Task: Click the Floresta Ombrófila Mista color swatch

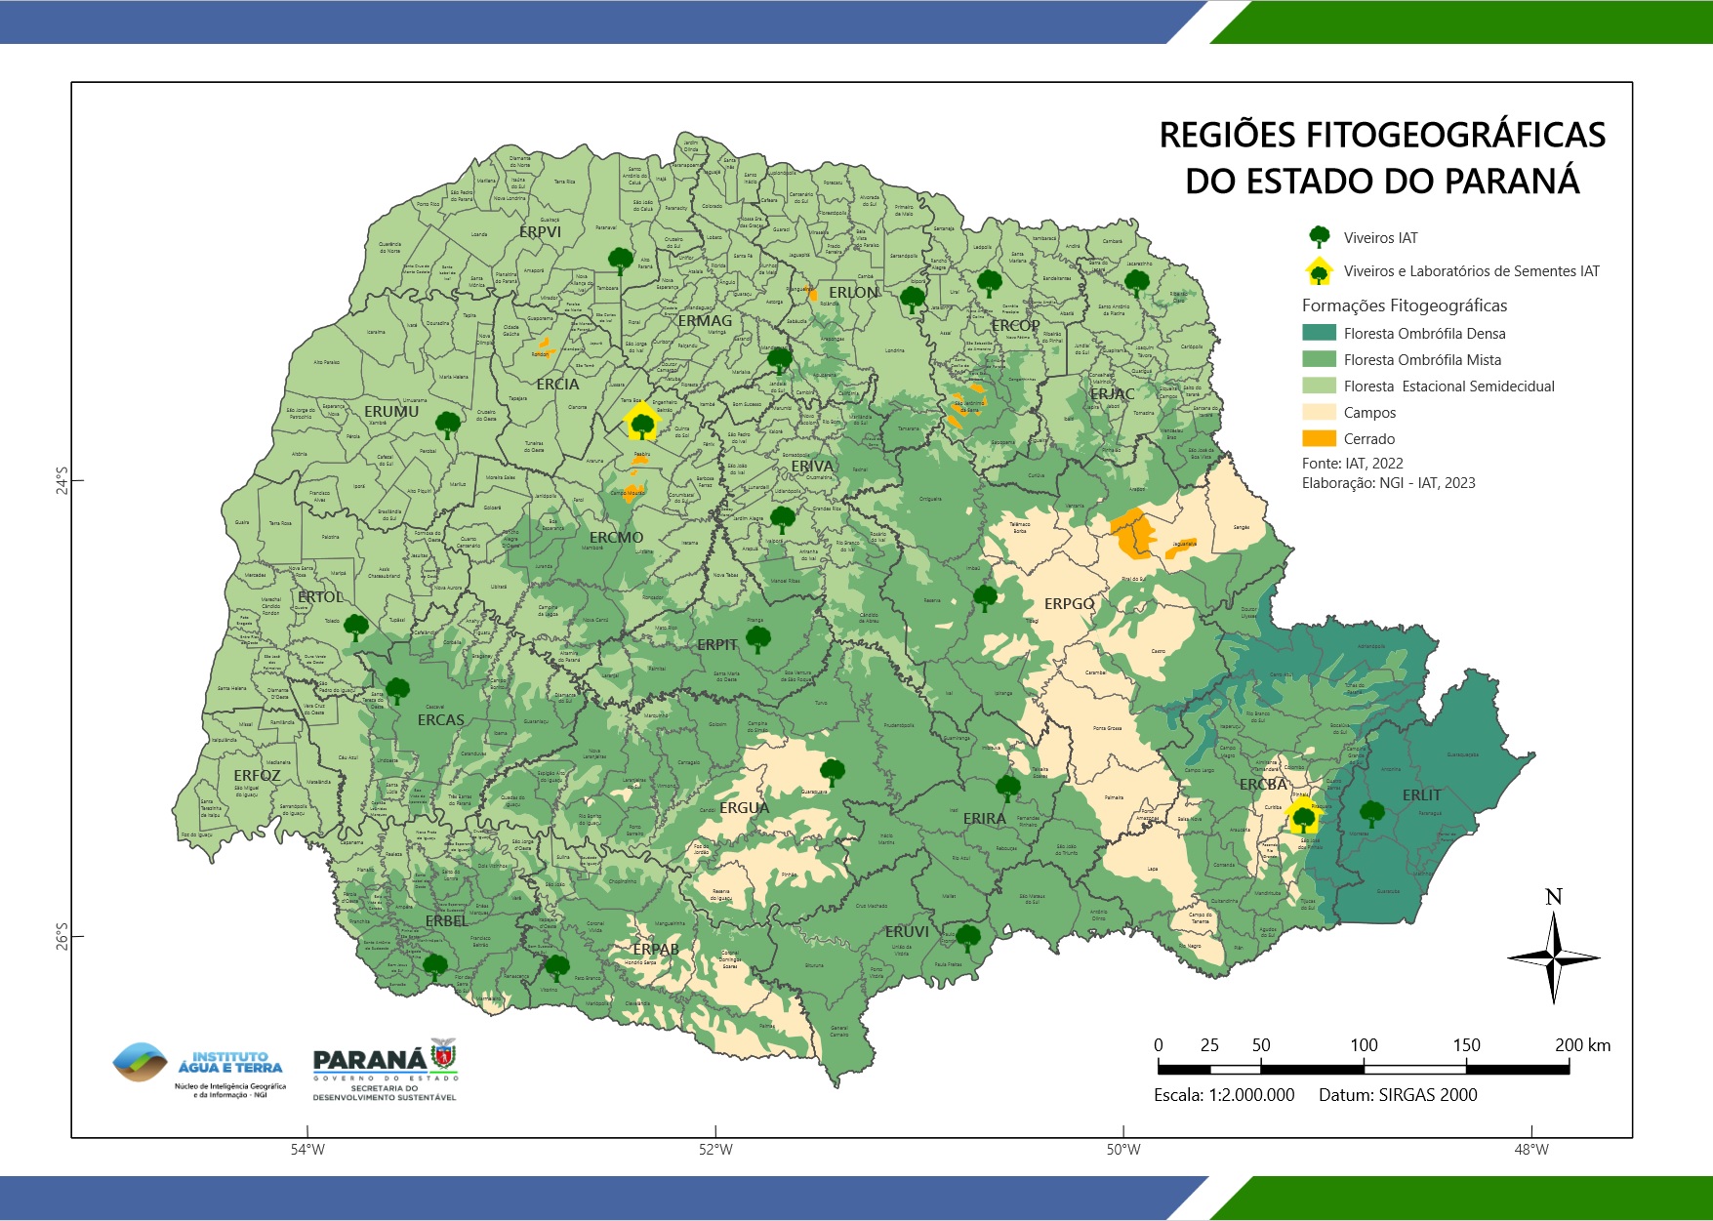Action: (x=1319, y=359)
